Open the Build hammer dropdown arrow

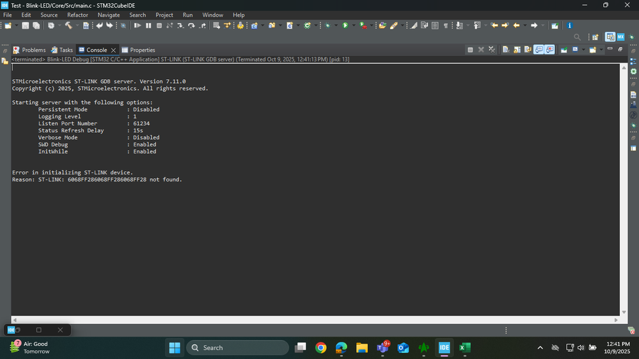pyautogui.click(x=77, y=26)
